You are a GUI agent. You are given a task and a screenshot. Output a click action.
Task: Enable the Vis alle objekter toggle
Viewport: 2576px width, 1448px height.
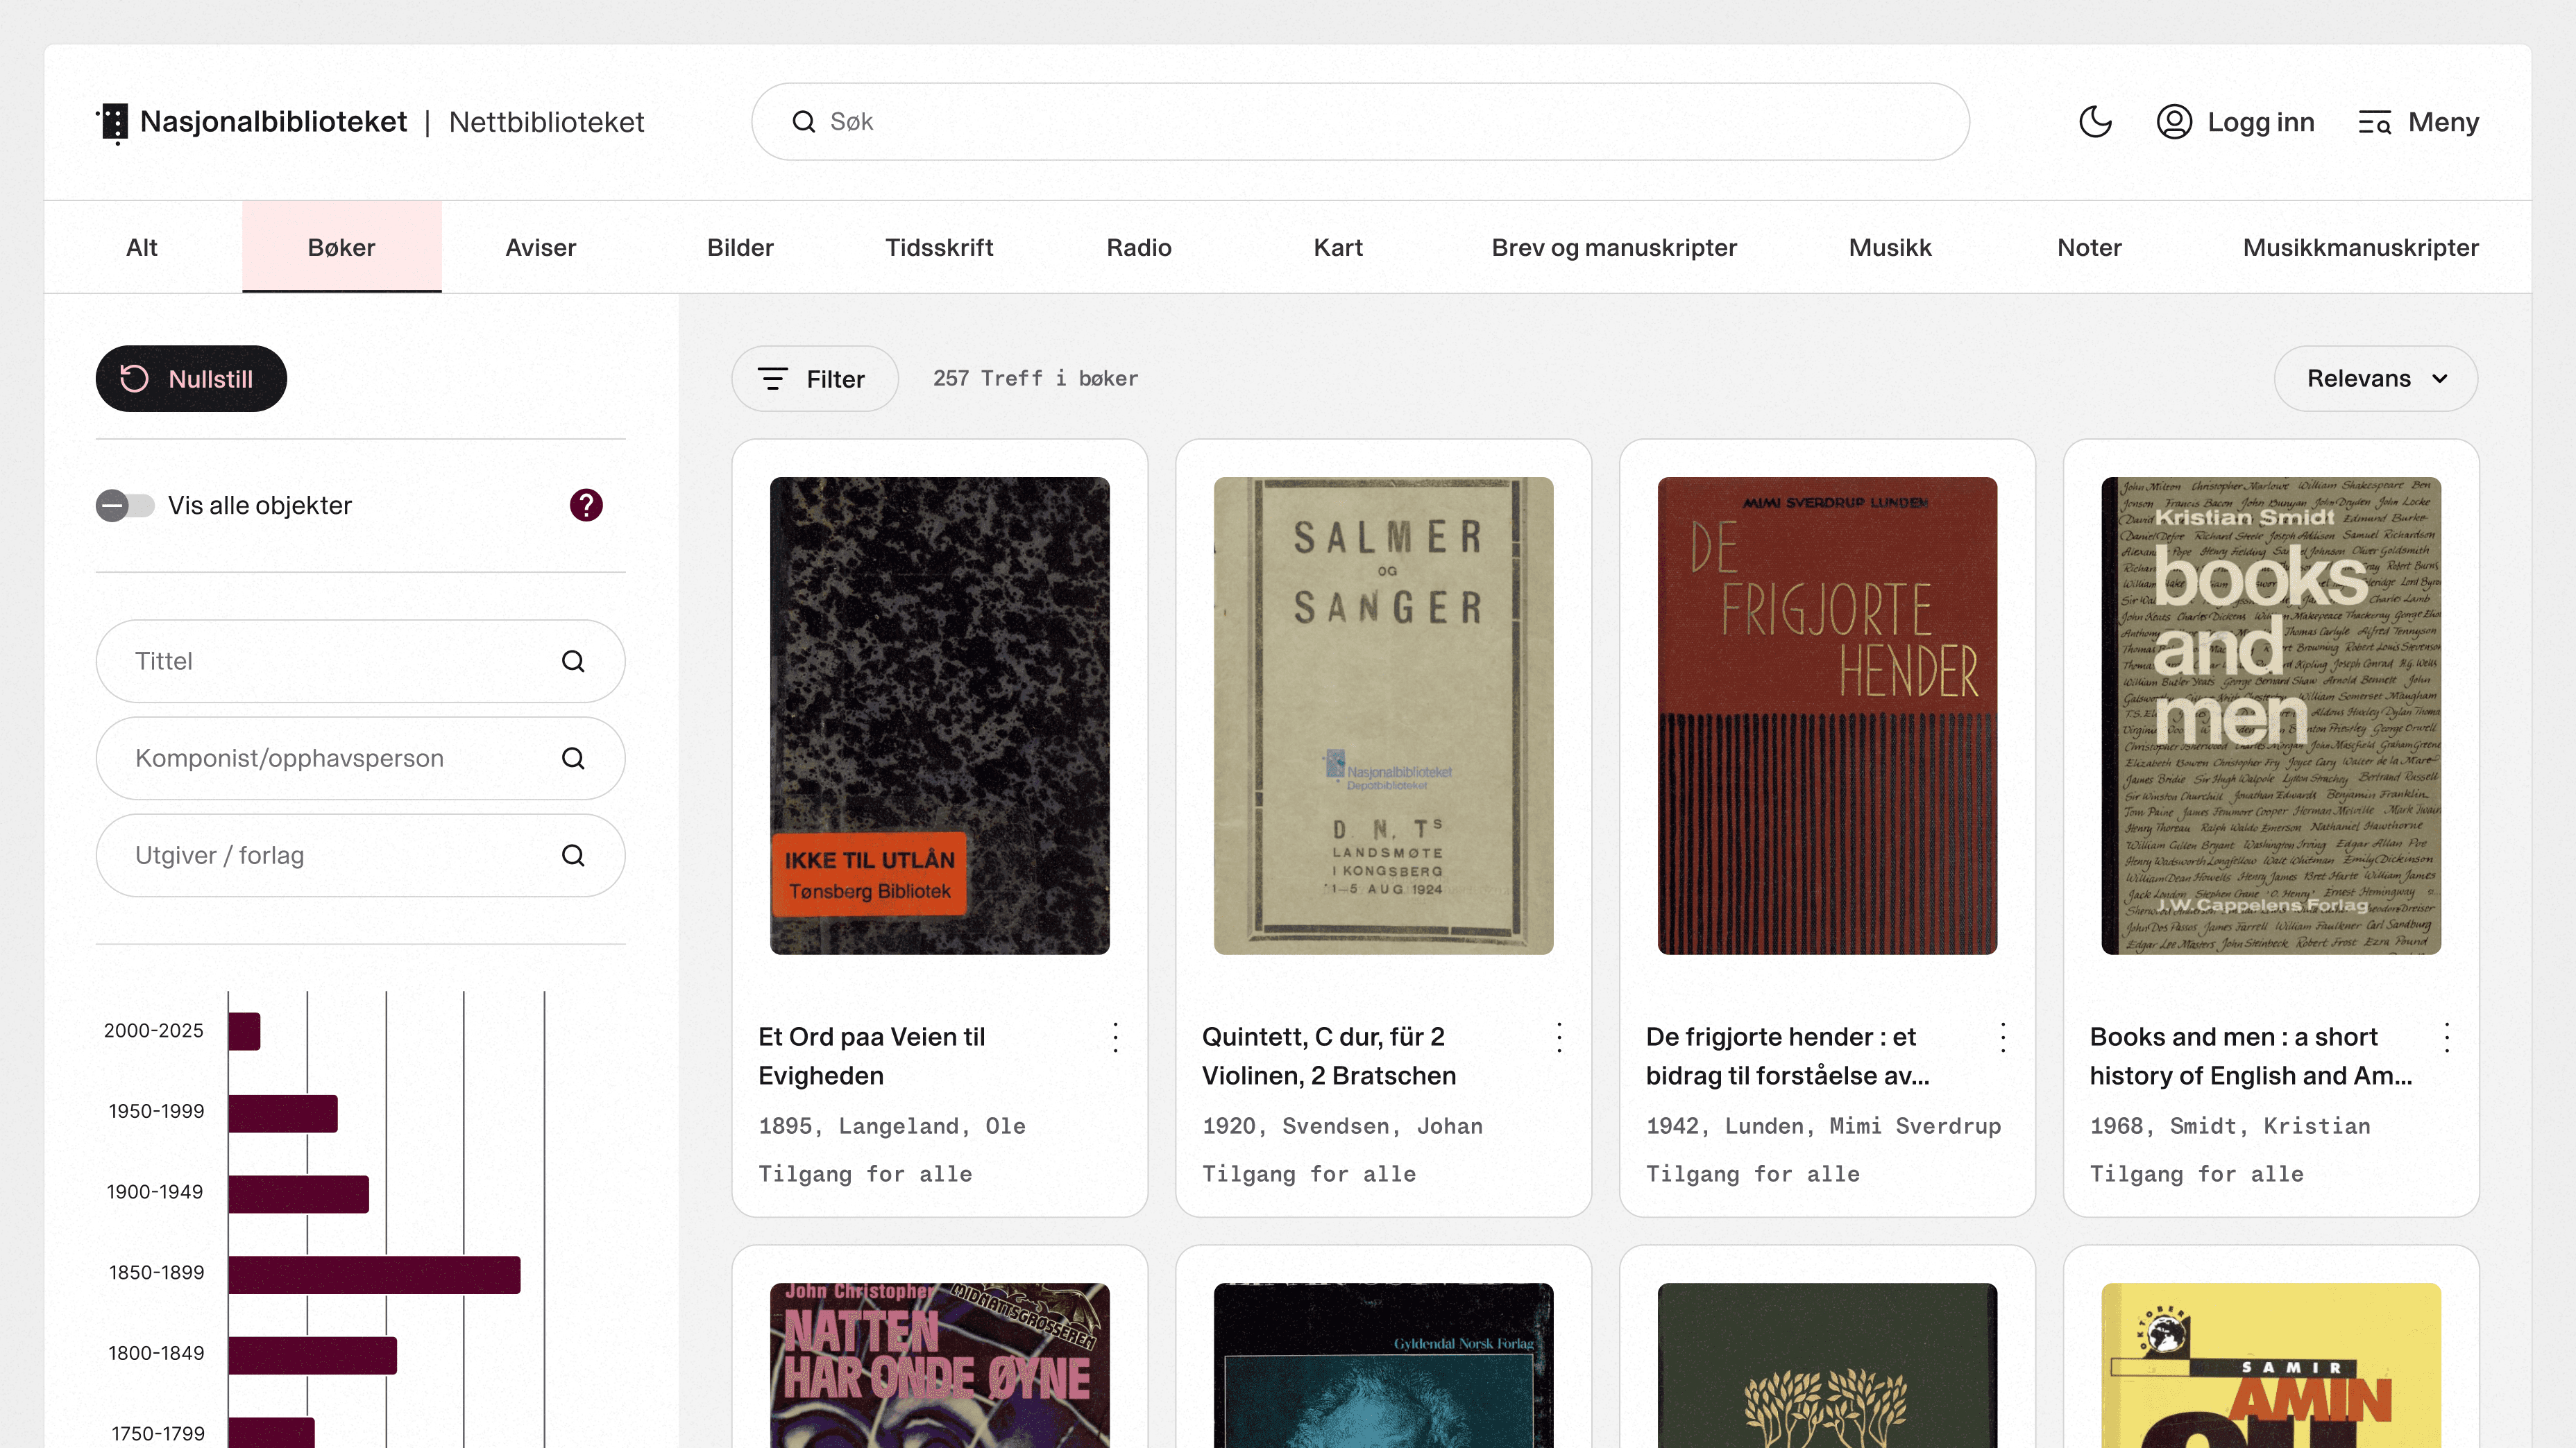125,506
